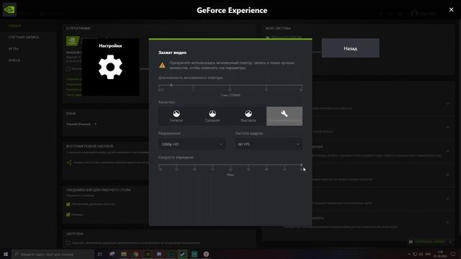Expand the first My System feature row
The width and height of the screenshot is (461, 259).
(x=448, y=104)
